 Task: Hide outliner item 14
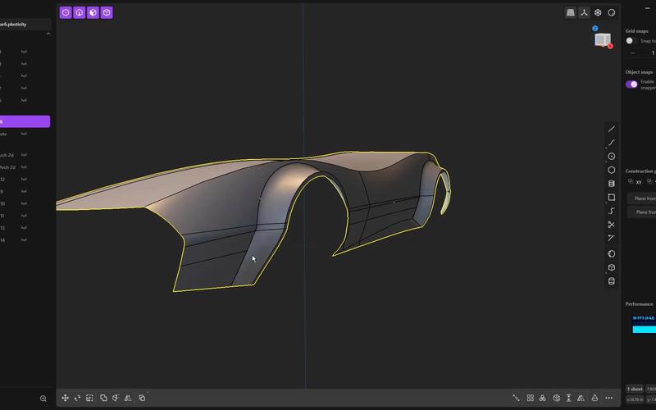click(24, 239)
